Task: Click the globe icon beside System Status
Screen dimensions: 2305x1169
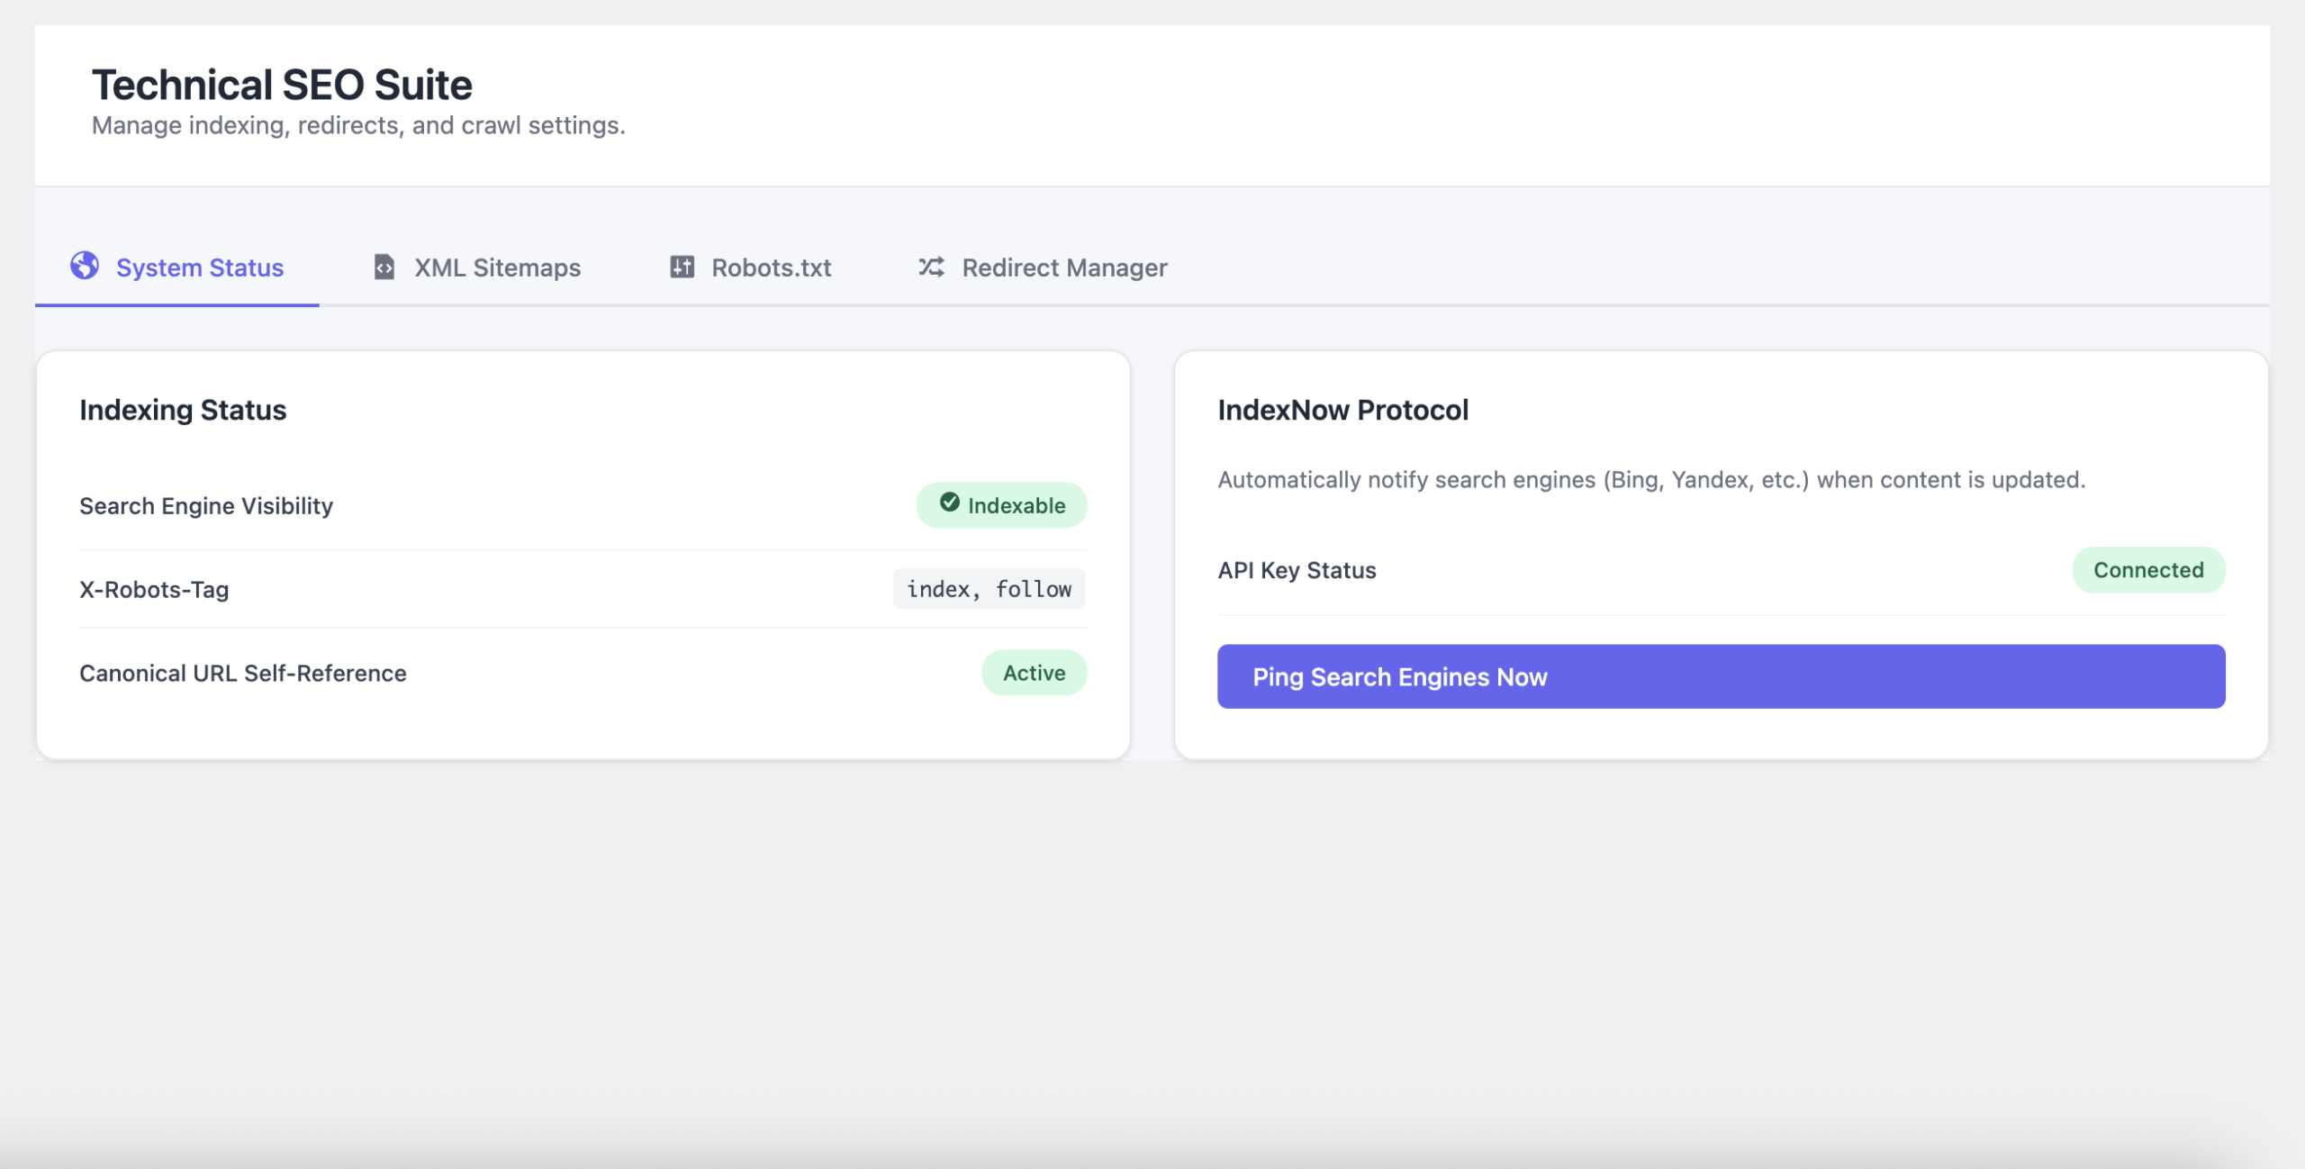Action: (x=85, y=266)
